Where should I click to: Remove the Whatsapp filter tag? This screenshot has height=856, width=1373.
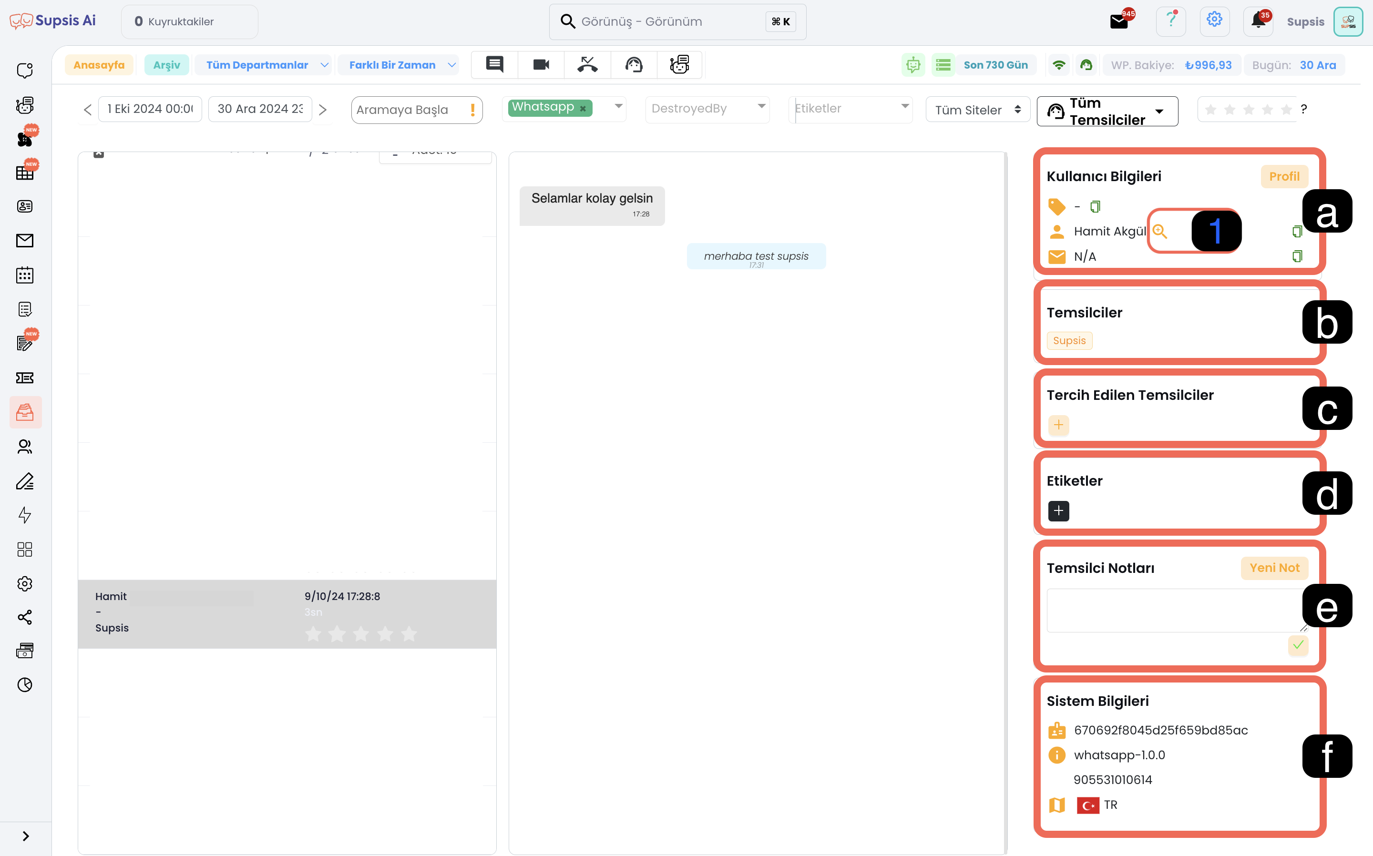click(583, 108)
